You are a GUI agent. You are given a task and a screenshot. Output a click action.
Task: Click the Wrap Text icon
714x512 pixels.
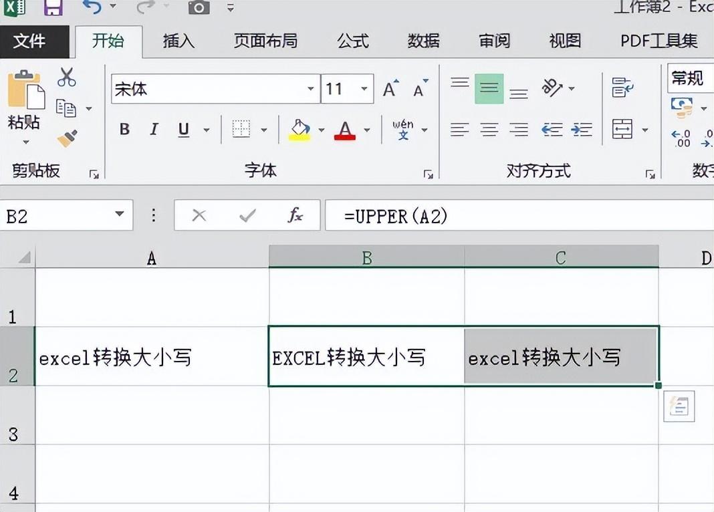click(622, 88)
